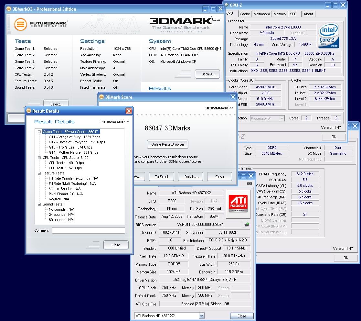Switch to the Mainboard tab in CPU-Z

pos(262,14)
